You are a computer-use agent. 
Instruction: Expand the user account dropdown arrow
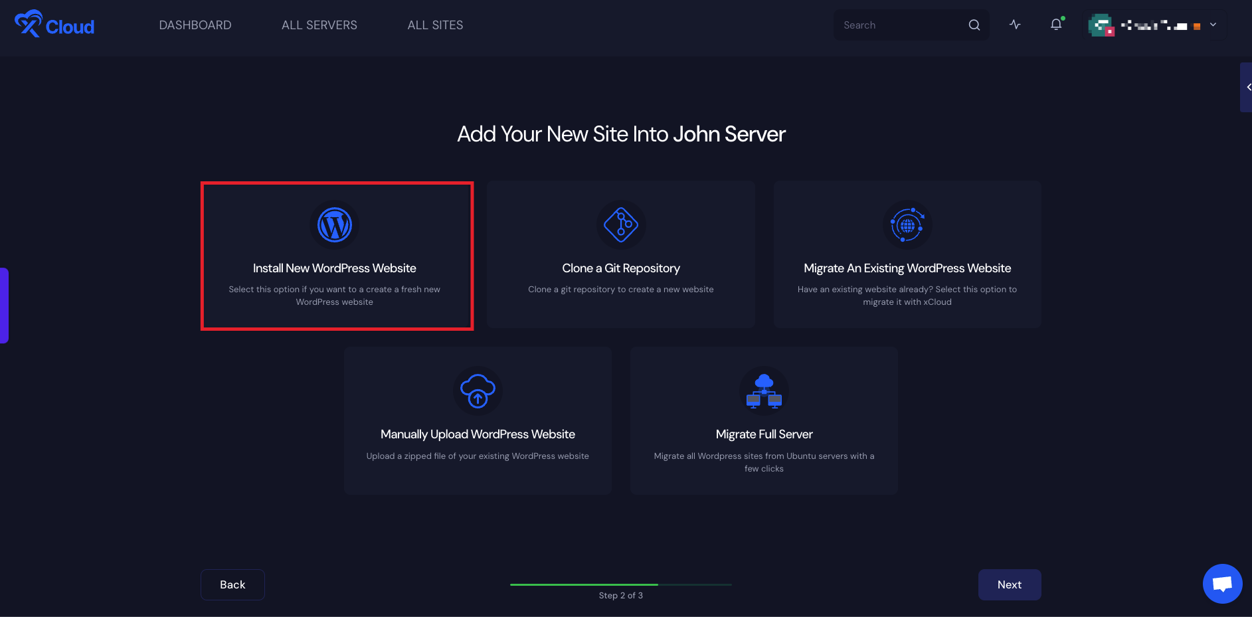(1213, 25)
